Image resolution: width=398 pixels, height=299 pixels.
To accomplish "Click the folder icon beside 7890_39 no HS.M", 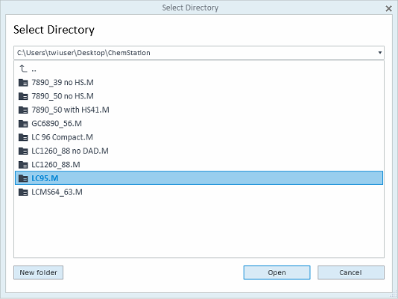I will (x=23, y=83).
